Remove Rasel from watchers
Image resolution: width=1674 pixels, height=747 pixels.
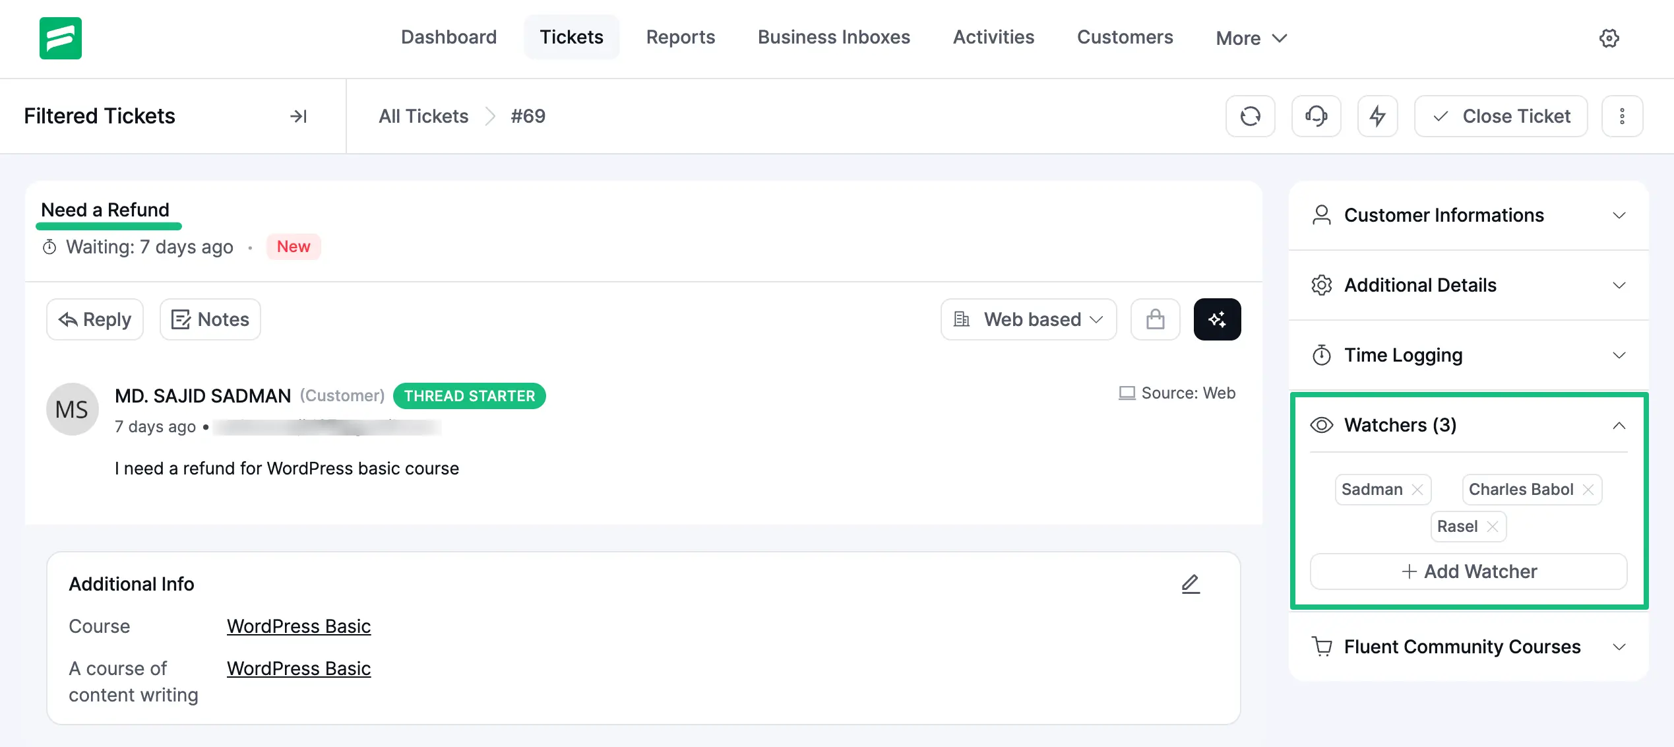1493,527
